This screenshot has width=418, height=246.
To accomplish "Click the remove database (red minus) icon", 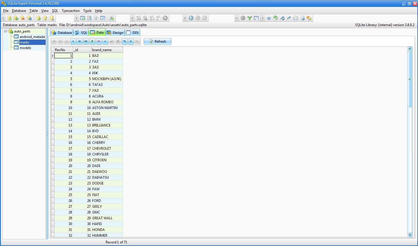I will (23, 18).
